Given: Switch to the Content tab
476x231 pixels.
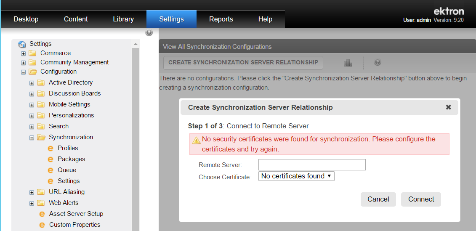Looking at the screenshot, I should click(76, 19).
